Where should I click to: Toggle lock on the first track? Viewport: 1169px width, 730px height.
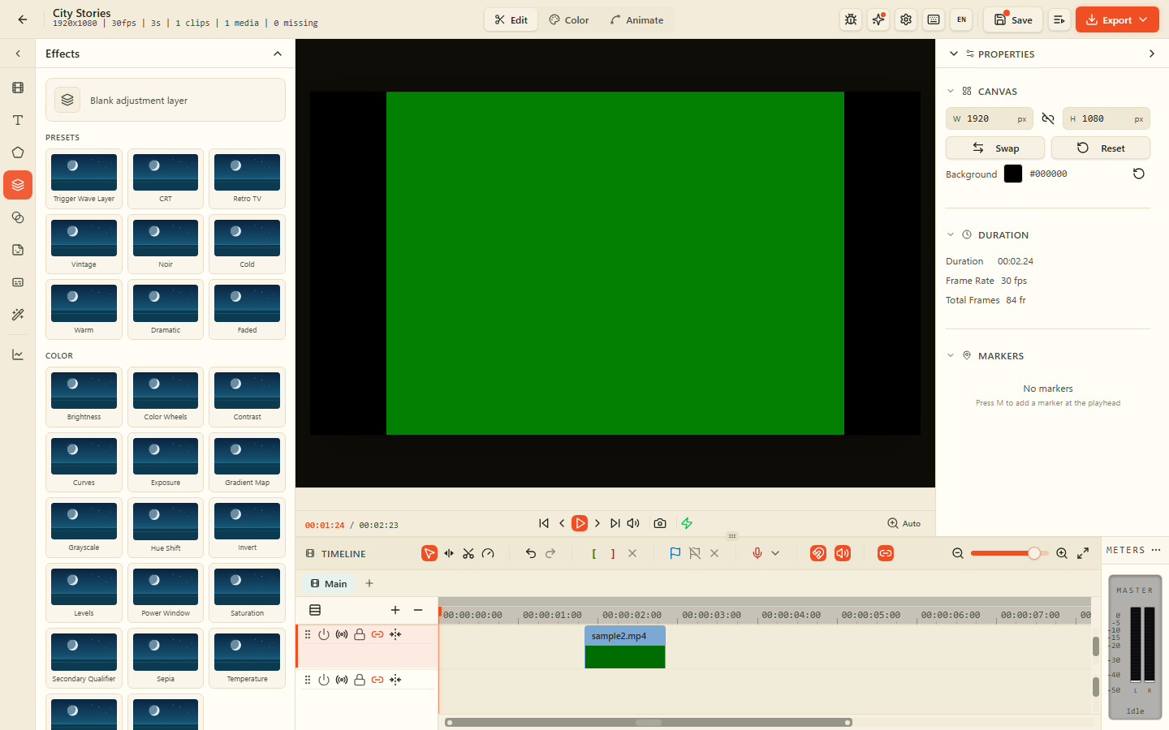coord(360,634)
